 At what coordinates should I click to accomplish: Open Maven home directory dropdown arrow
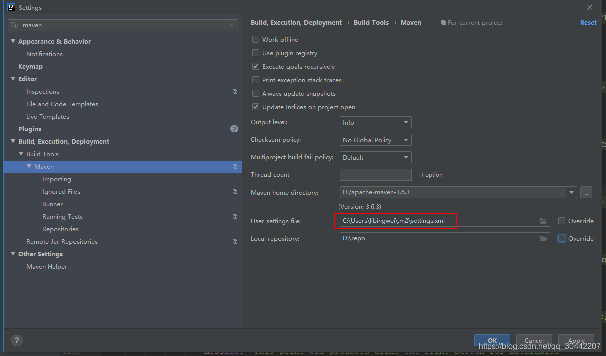572,192
